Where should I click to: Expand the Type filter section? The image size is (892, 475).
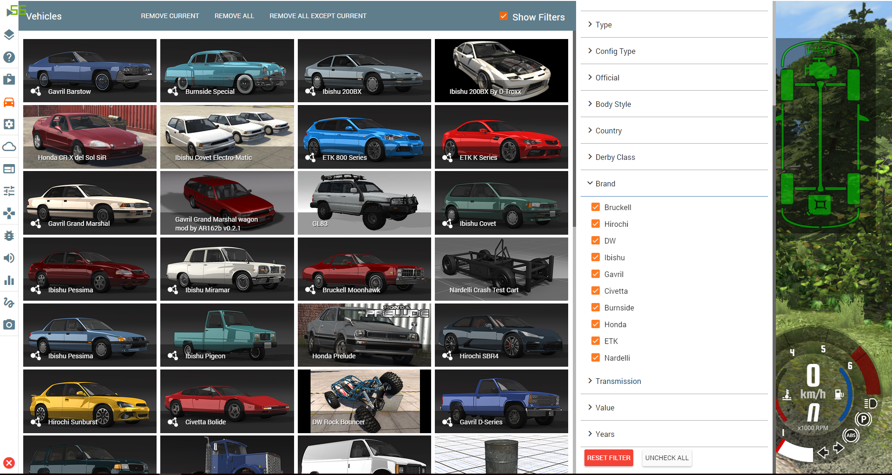coord(674,25)
